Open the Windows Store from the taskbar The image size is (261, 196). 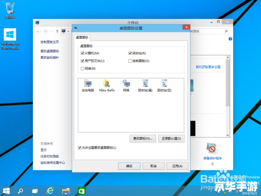(x=81, y=191)
